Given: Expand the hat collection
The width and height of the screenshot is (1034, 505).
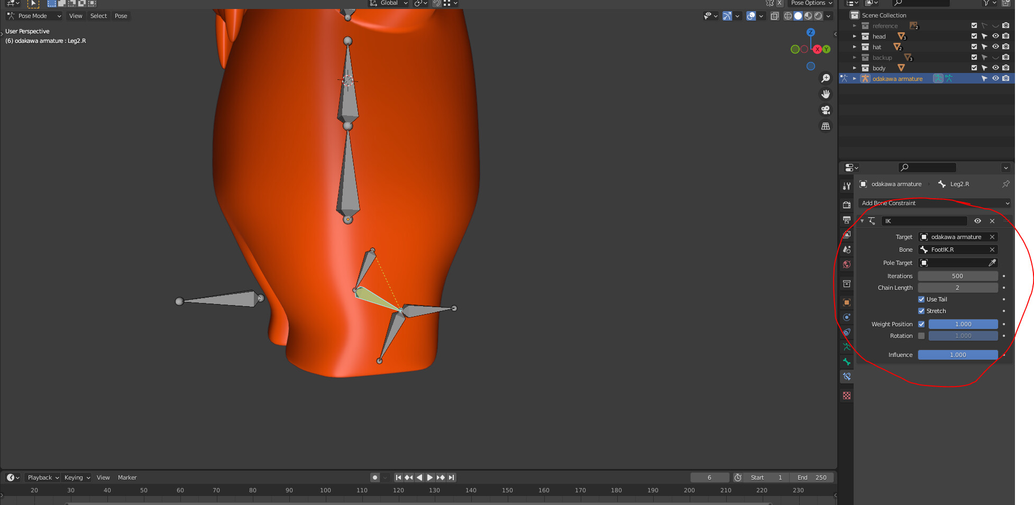Looking at the screenshot, I should pos(854,47).
